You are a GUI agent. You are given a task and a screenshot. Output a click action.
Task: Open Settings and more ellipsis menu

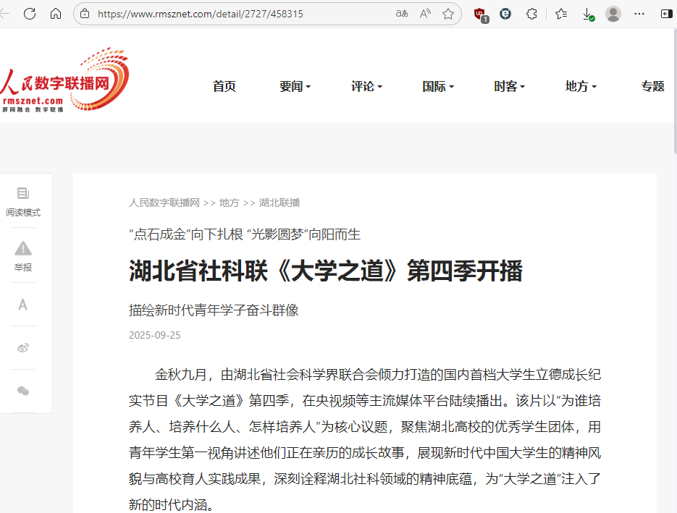click(x=639, y=14)
